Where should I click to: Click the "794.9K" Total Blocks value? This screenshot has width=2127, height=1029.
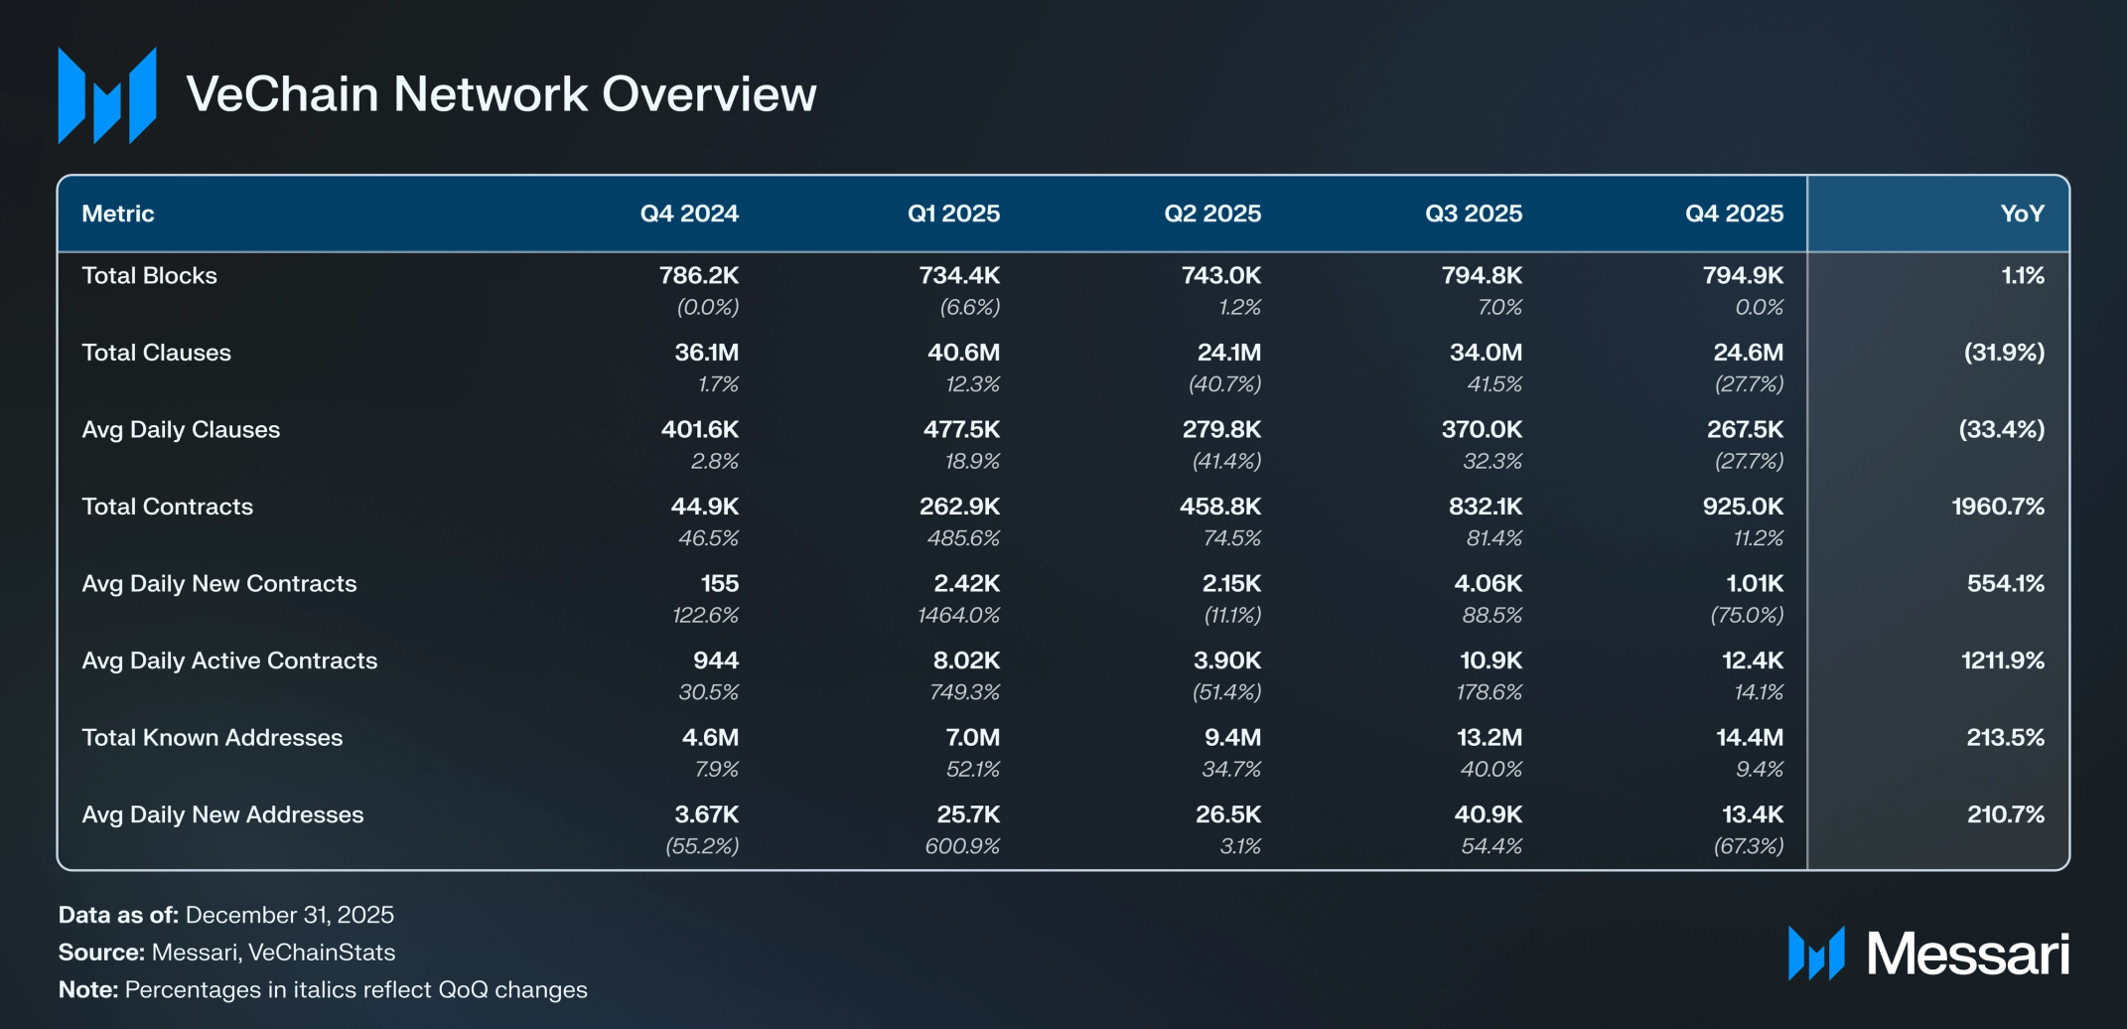[x=1743, y=275]
